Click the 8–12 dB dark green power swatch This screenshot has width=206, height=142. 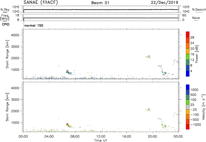188,62
